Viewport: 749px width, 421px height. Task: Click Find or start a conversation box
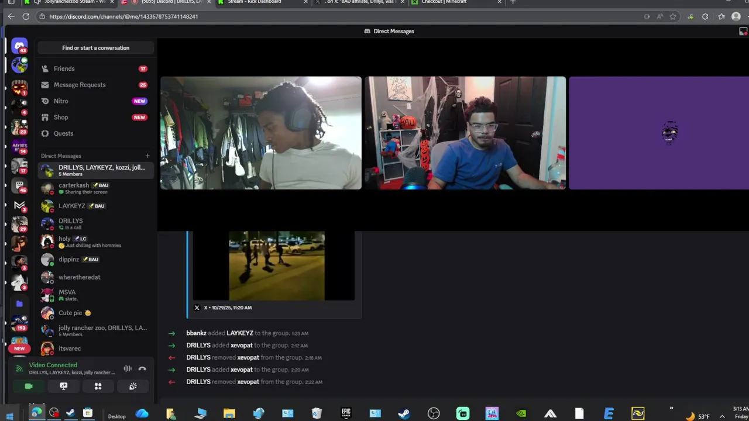96,48
